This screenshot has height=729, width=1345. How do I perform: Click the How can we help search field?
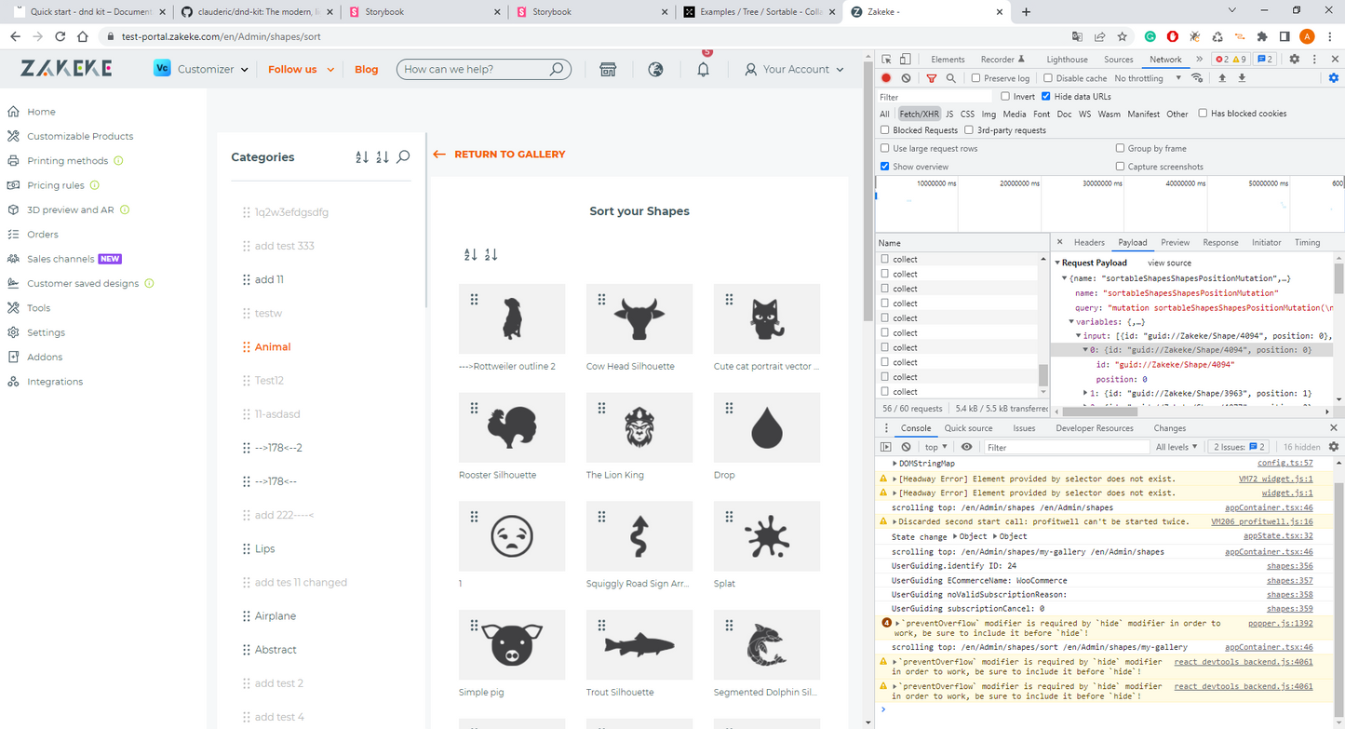(475, 70)
